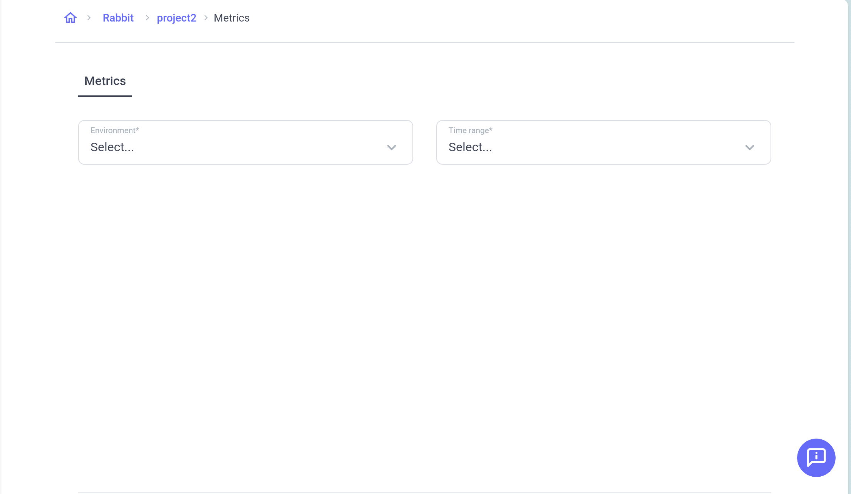Click the Time range* field label
This screenshot has width=851, height=494.
pos(470,130)
